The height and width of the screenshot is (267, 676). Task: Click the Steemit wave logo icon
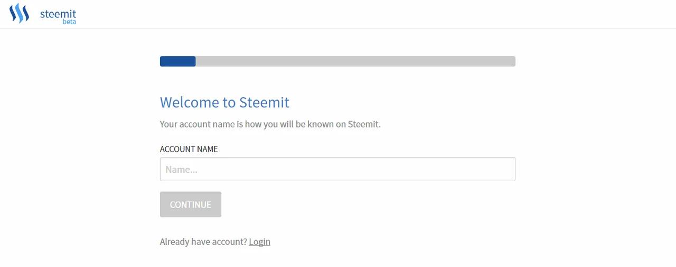[x=19, y=13]
